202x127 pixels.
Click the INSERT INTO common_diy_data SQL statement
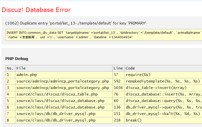(x=104, y=33)
